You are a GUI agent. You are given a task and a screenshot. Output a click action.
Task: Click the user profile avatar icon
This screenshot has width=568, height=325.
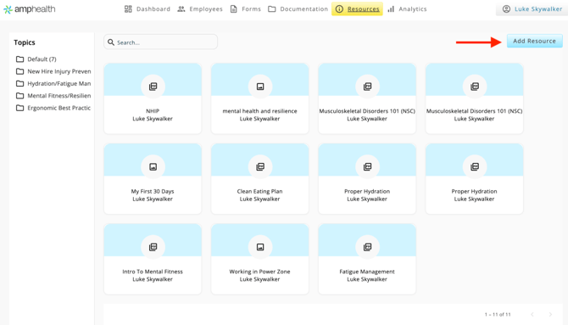tap(506, 9)
